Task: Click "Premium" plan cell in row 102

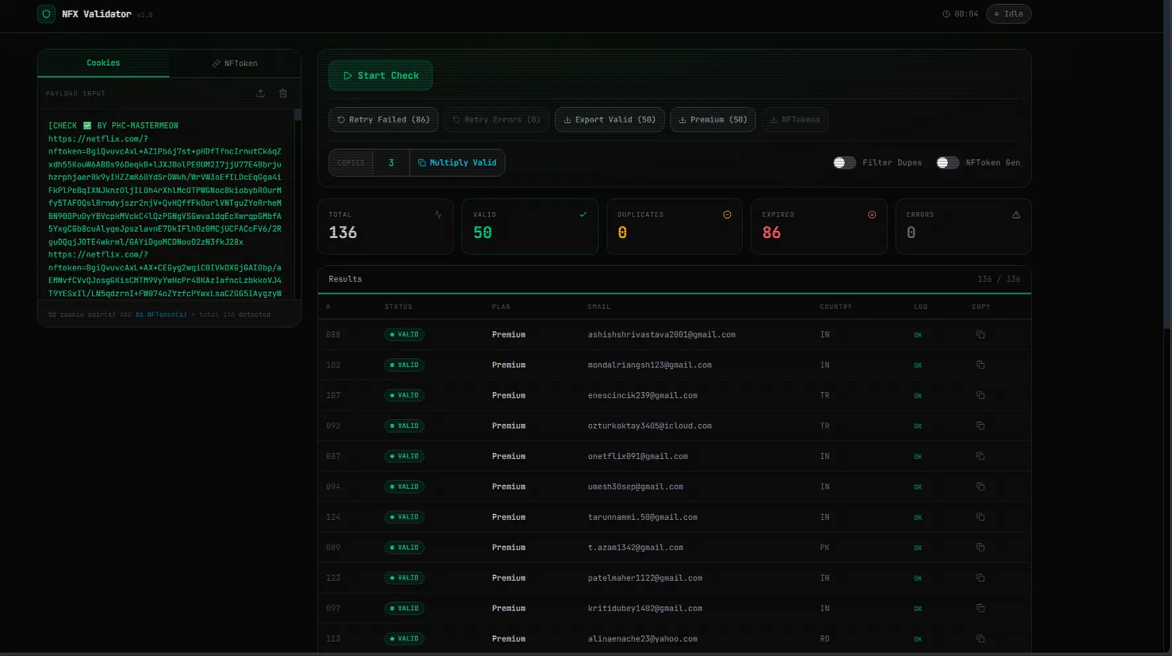Action: pyautogui.click(x=509, y=365)
